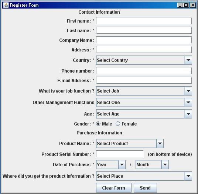Screen dimensions: 198x194
Task: Click into the Company Name field
Action: [144, 40]
